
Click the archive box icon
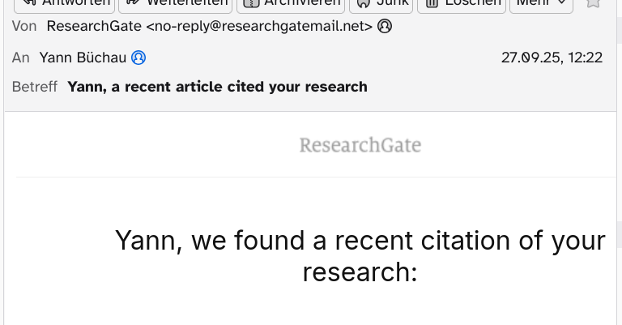[250, 4]
